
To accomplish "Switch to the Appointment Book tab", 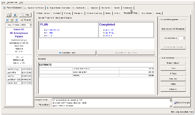I will tap(34, 8).
